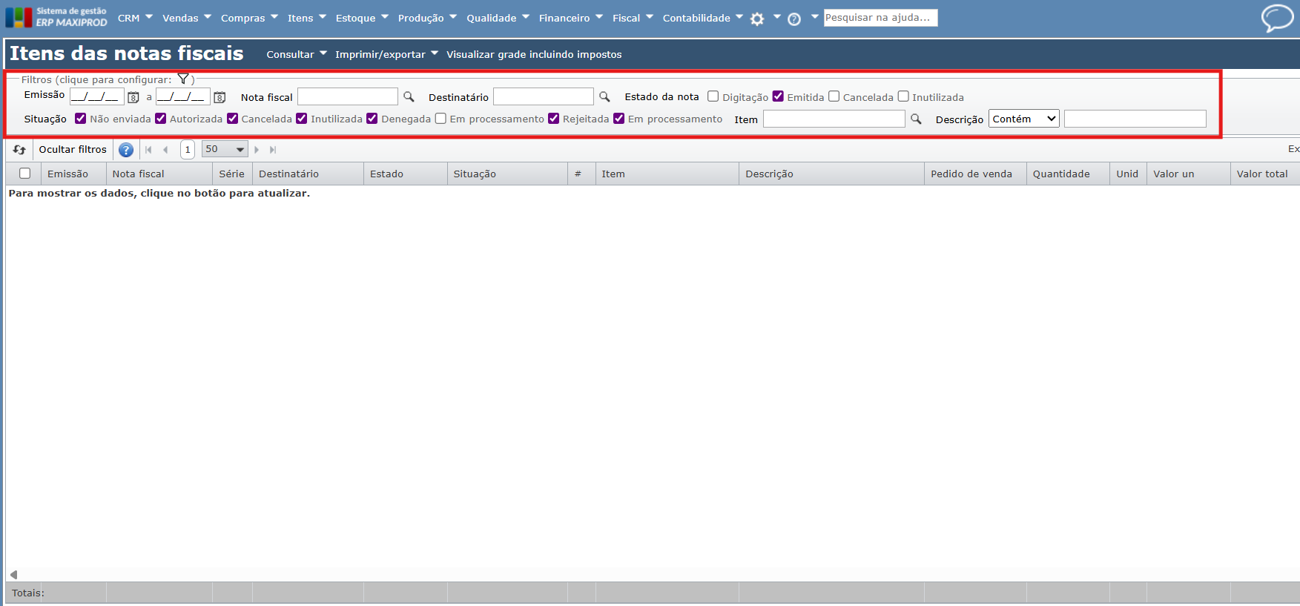Click the Pesquisar na ajuda search box

pyautogui.click(x=881, y=18)
